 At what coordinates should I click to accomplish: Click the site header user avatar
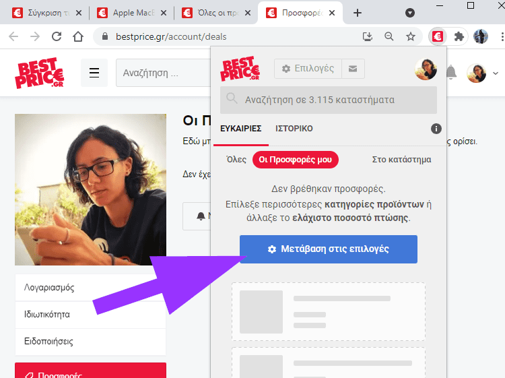click(476, 73)
